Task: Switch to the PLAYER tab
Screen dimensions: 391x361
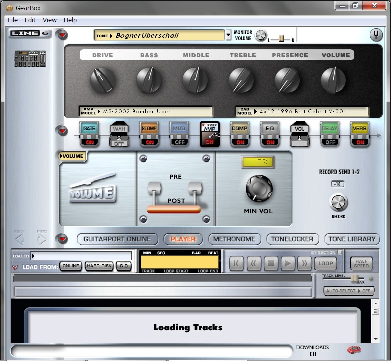Action: (x=183, y=239)
